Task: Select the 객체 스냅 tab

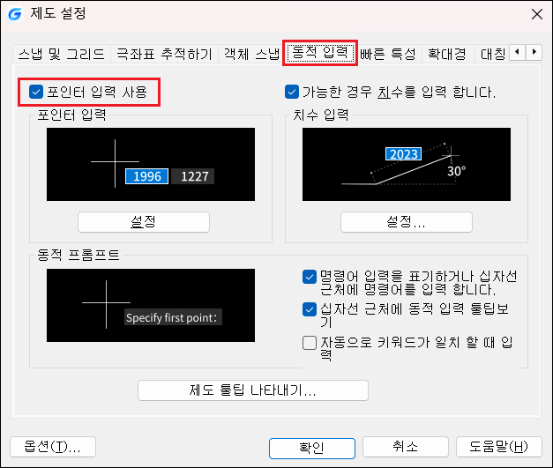Action: [251, 54]
